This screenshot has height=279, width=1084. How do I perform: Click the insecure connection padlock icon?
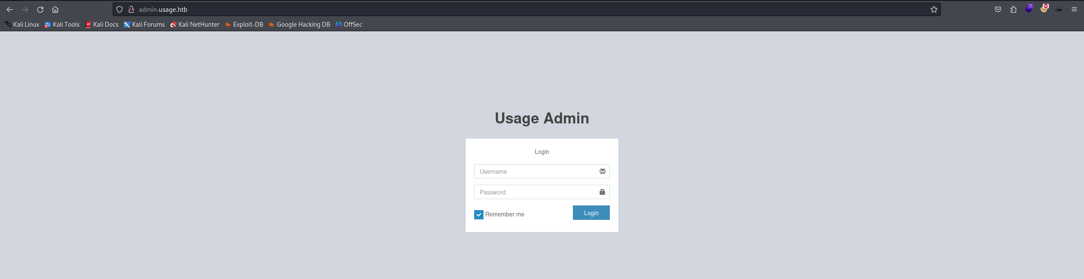131,9
